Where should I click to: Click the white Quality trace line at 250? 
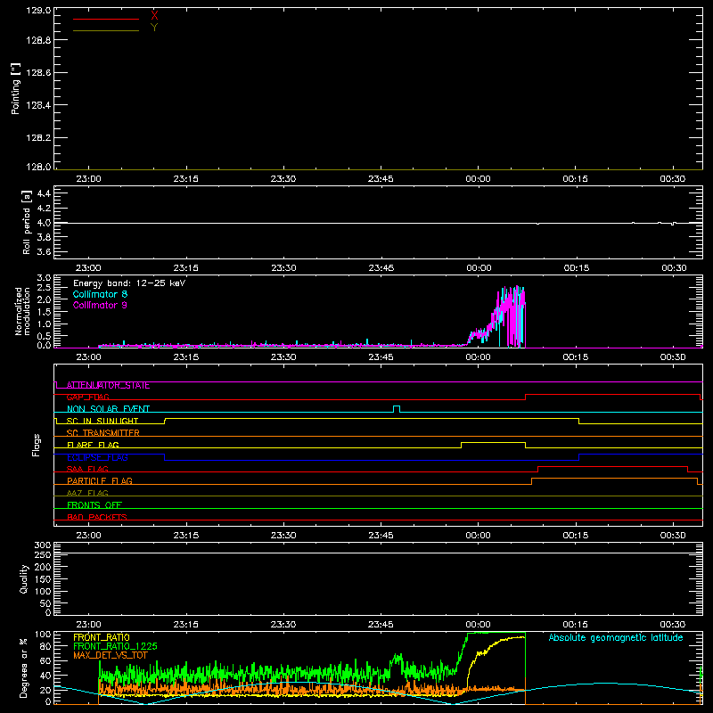[378, 553]
